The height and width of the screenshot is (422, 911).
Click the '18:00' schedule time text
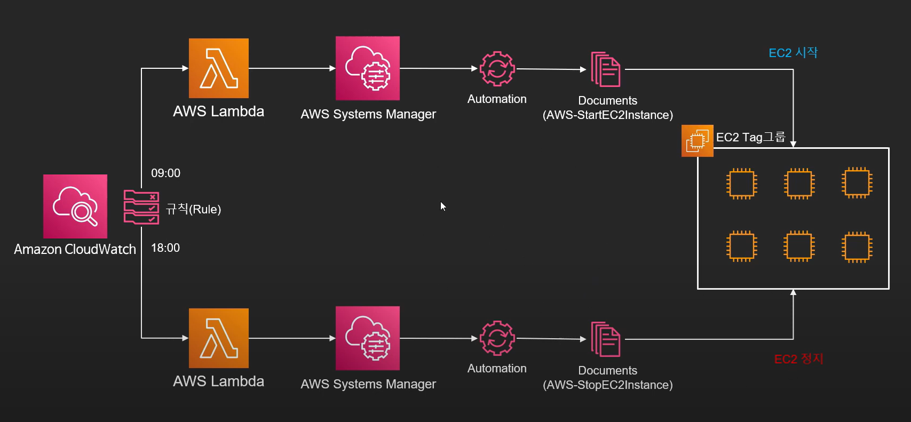165,248
